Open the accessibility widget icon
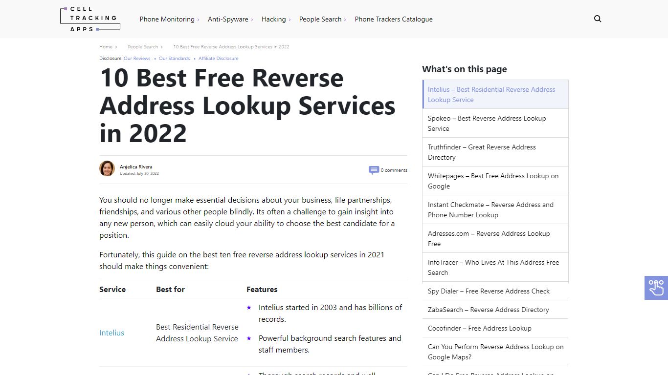The image size is (668, 375). (656, 288)
